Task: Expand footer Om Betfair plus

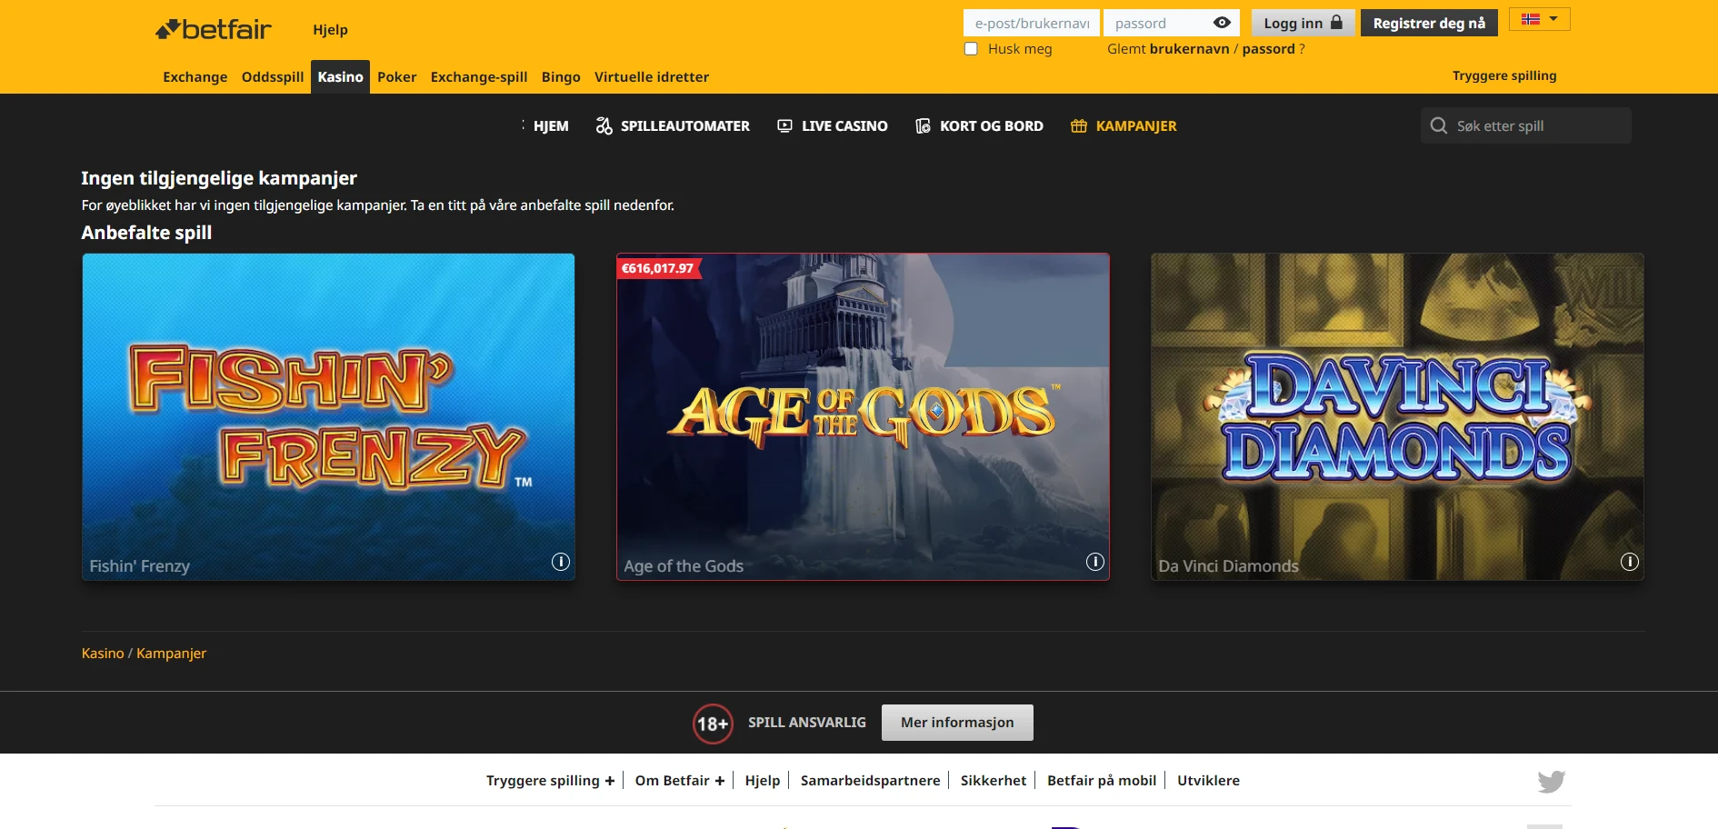Action: pyautogui.click(x=719, y=781)
